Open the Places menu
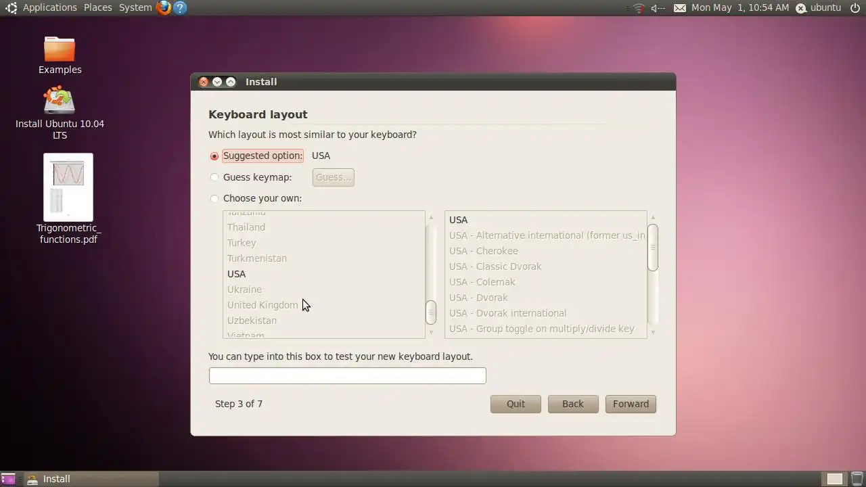The width and height of the screenshot is (866, 487). (x=98, y=7)
